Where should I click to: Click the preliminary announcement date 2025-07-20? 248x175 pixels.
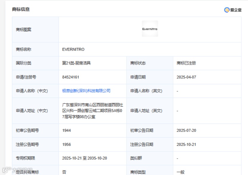pos(186,130)
